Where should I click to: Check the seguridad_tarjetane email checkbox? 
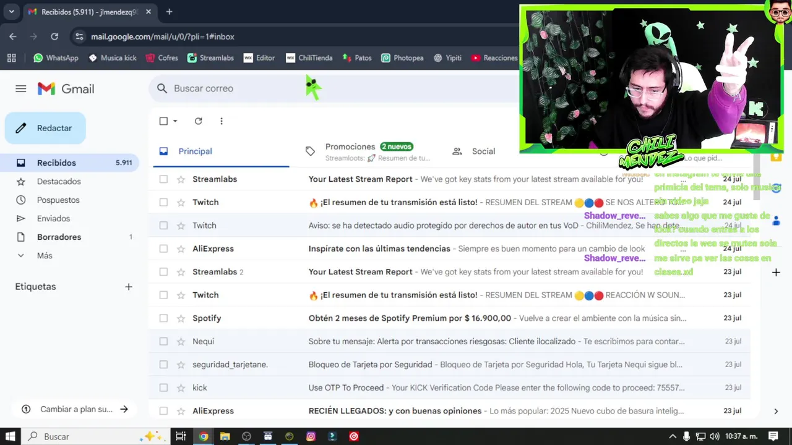click(163, 365)
